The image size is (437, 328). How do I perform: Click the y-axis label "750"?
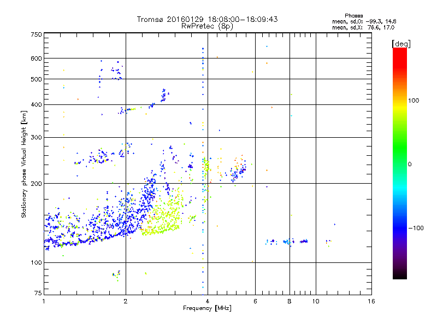click(36, 34)
